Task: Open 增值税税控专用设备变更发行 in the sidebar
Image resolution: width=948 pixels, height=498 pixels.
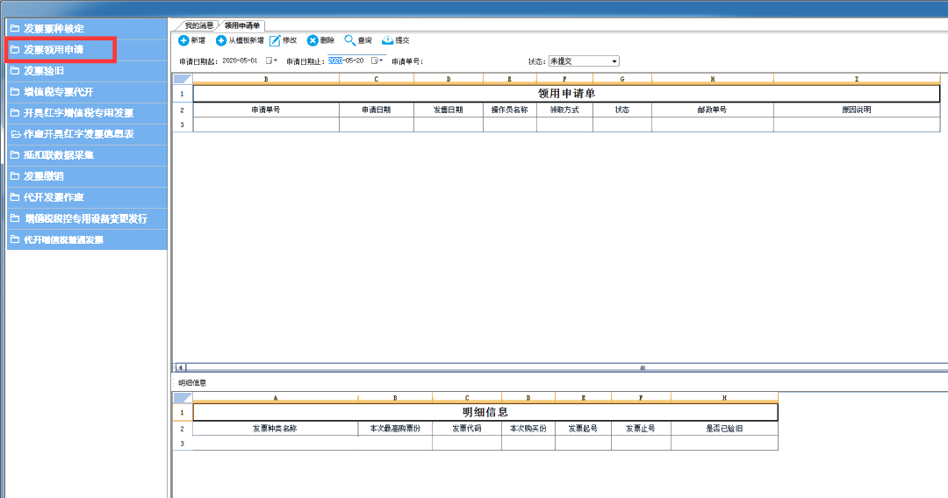Action: click(87, 218)
